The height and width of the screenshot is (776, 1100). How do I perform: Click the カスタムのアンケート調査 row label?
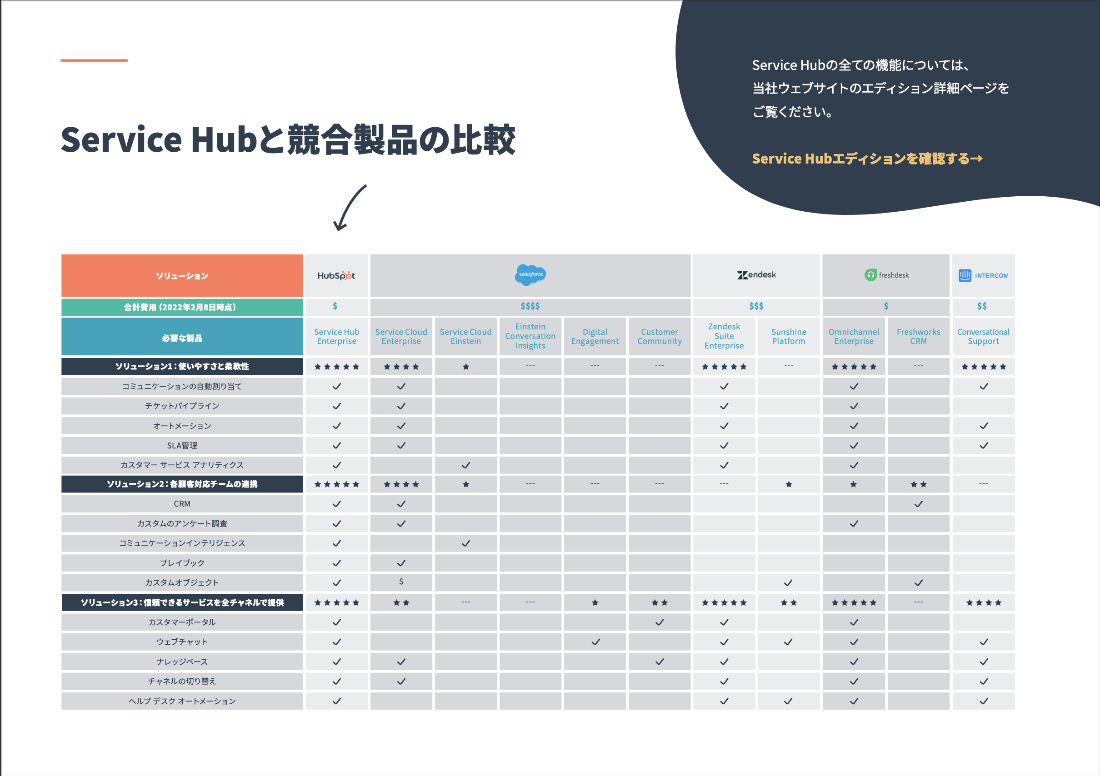pyautogui.click(x=182, y=523)
